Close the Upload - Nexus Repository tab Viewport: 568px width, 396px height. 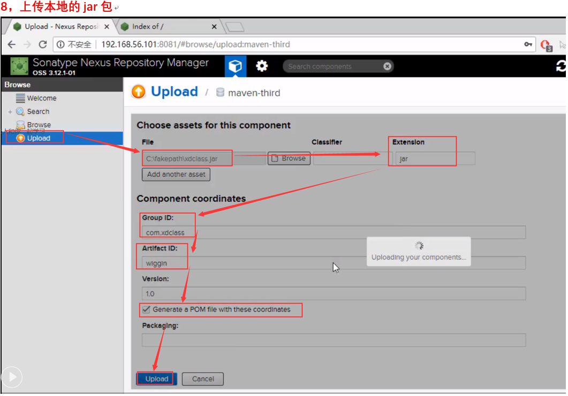[107, 26]
